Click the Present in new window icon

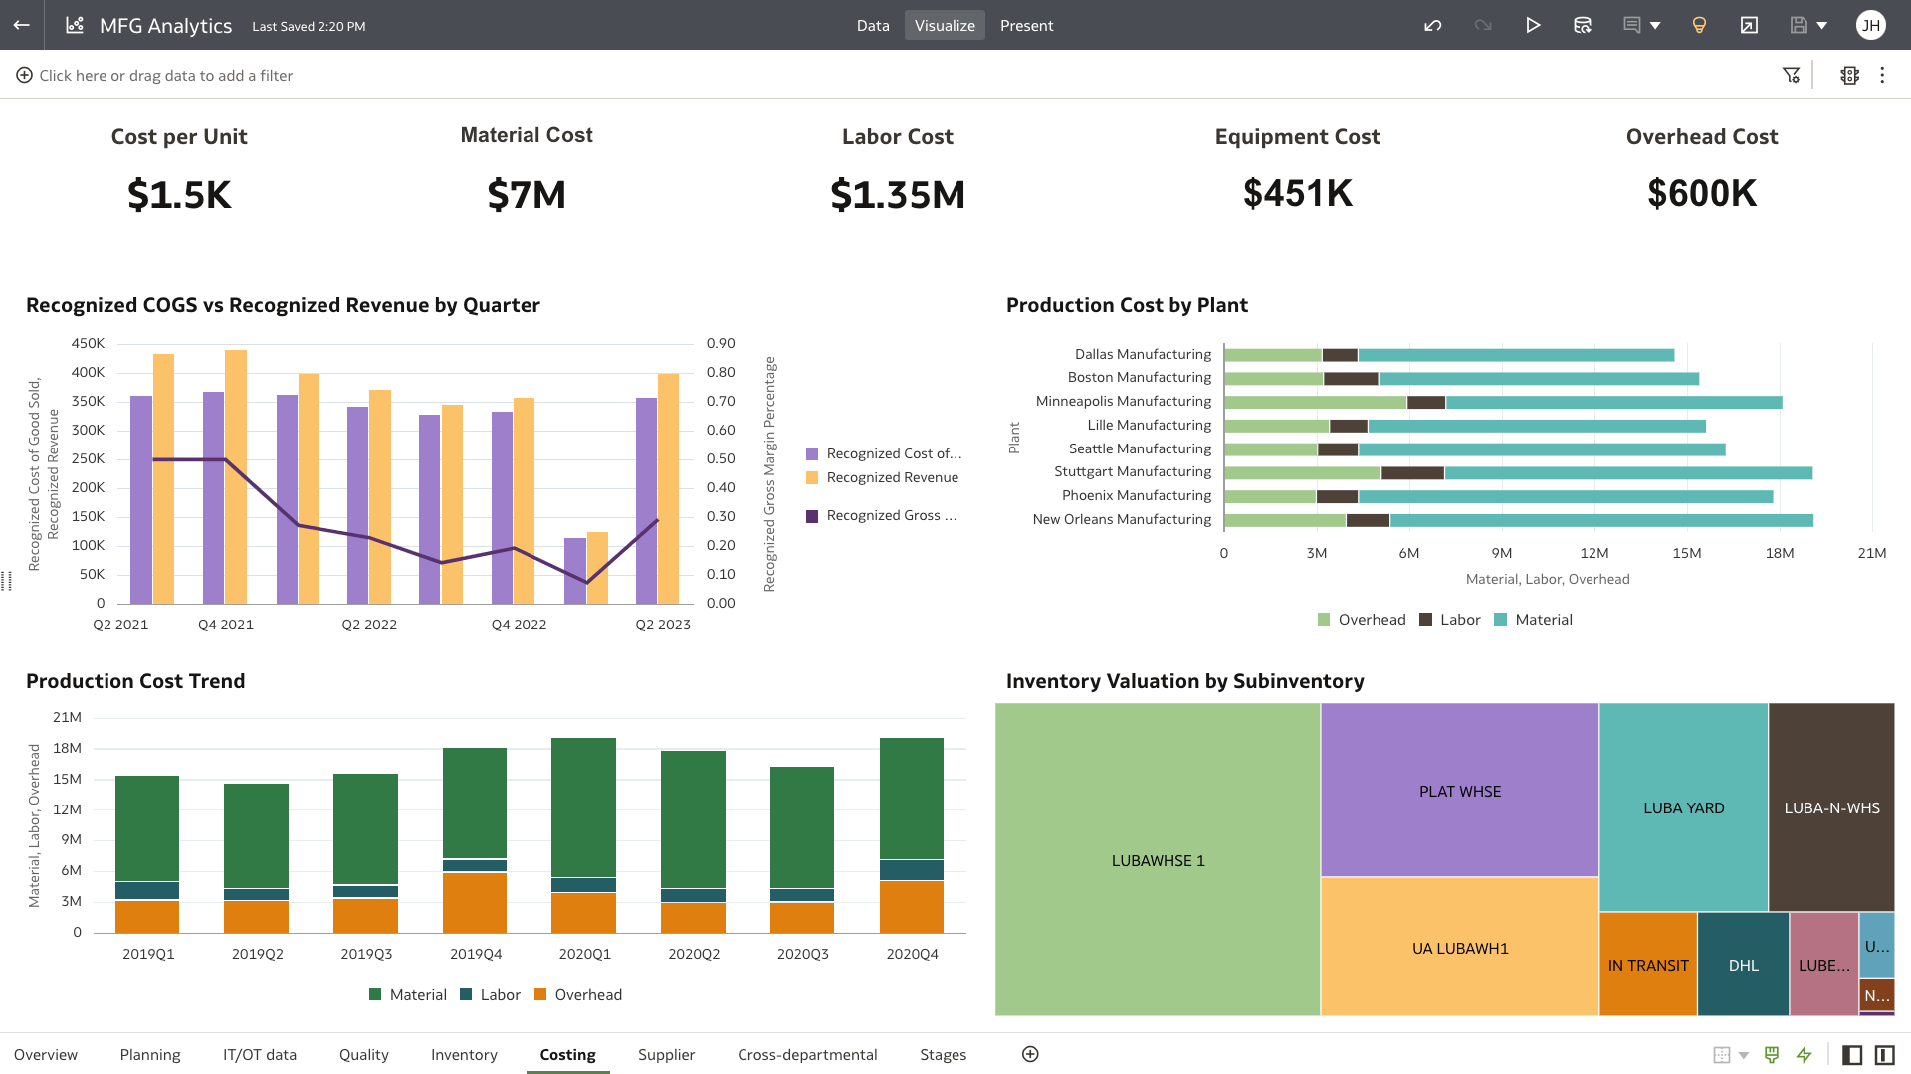click(x=1749, y=25)
